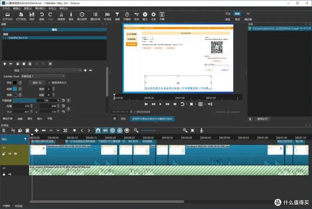Click the font button showing size 32
Image resolution: width=312 pixels, height=209 pixels.
coord(37,83)
